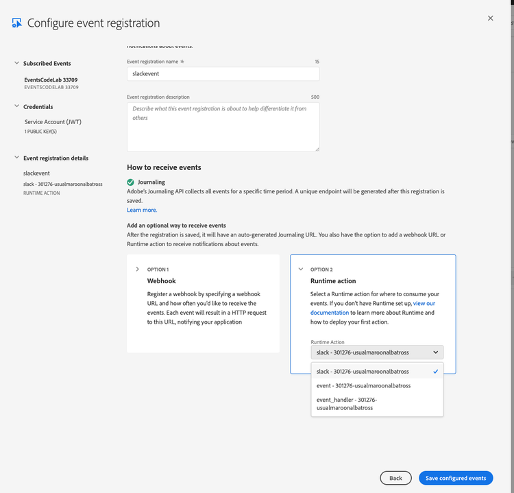The height and width of the screenshot is (493, 514).
Task: Select EventsCodeLab 33709 in sidebar
Action: (51, 80)
